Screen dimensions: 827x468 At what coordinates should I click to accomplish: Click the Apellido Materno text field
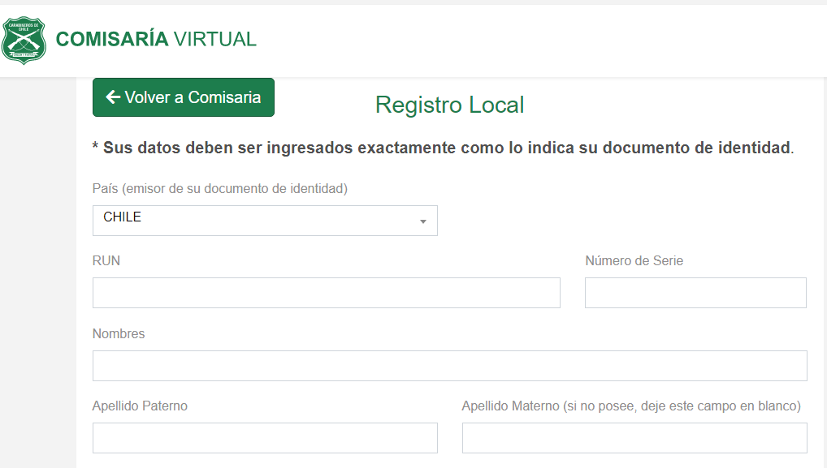[634, 438]
